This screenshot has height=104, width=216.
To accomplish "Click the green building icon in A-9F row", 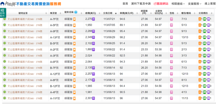I will 205,31.
